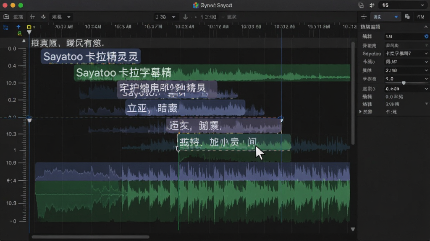Viewport: 430px width, 241px height.
Task: Open the "1.0" value dropdown in properties
Action: (x=406, y=79)
